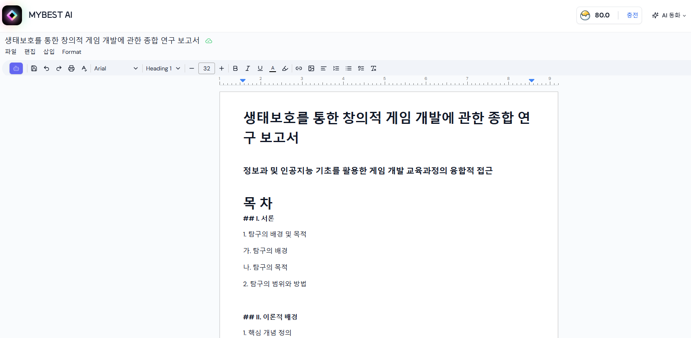Open the 파일 menu
Viewport: 691px width, 338px height.
click(x=11, y=52)
